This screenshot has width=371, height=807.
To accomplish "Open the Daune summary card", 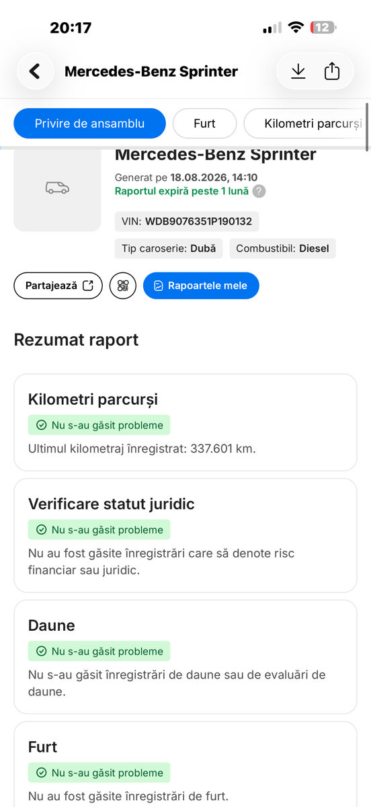I will pyautogui.click(x=185, y=656).
